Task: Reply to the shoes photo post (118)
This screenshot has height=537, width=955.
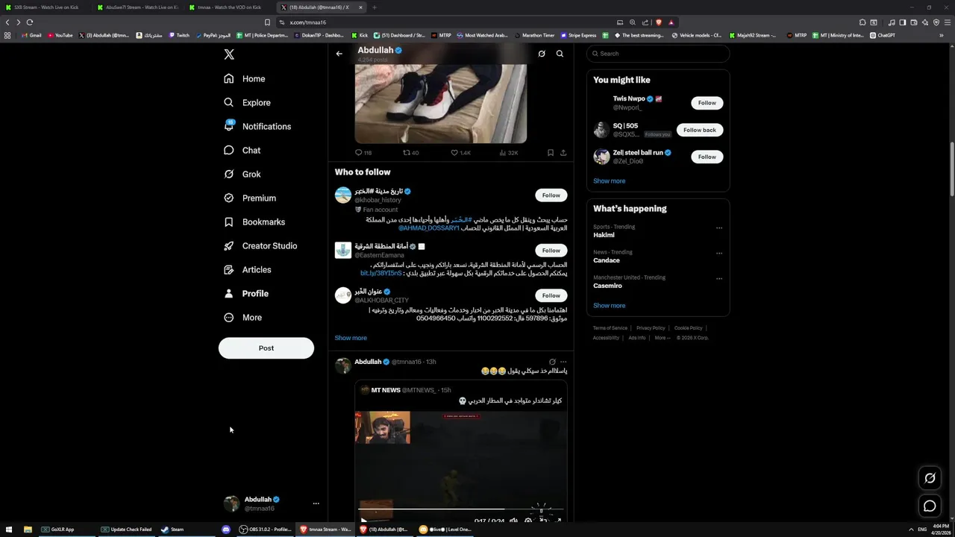Action: pos(363,153)
